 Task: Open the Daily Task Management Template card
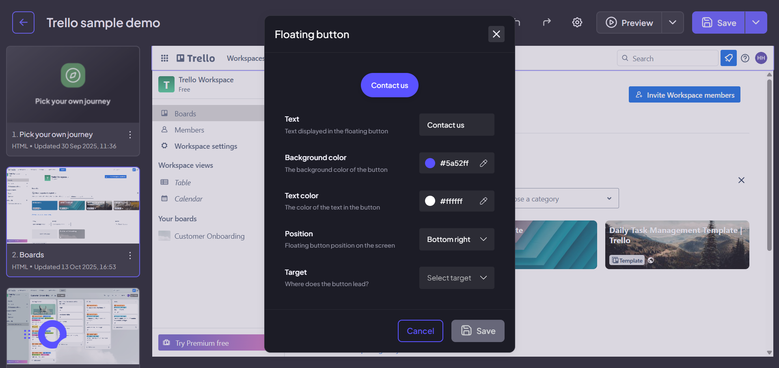coord(677,244)
